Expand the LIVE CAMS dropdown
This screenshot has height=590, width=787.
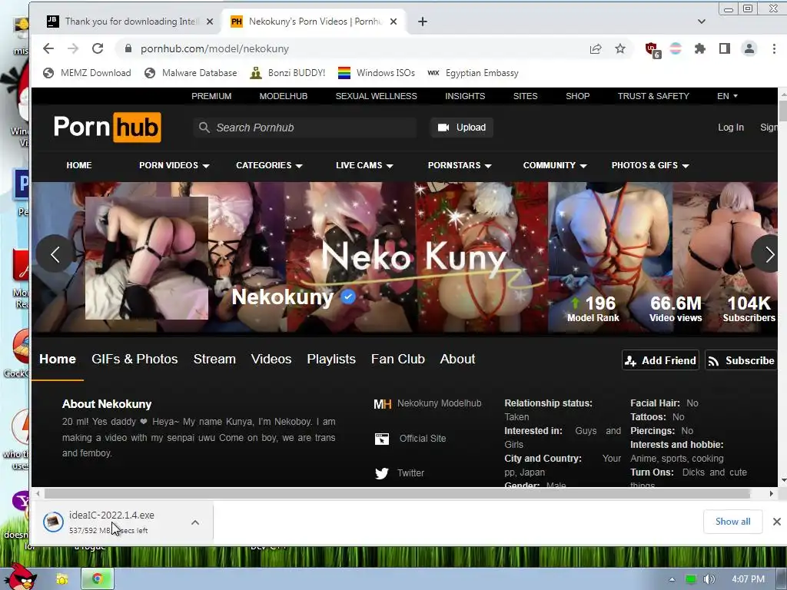(364, 165)
